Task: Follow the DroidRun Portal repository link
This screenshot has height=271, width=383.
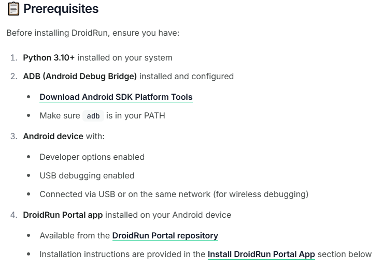Action: 165,235
